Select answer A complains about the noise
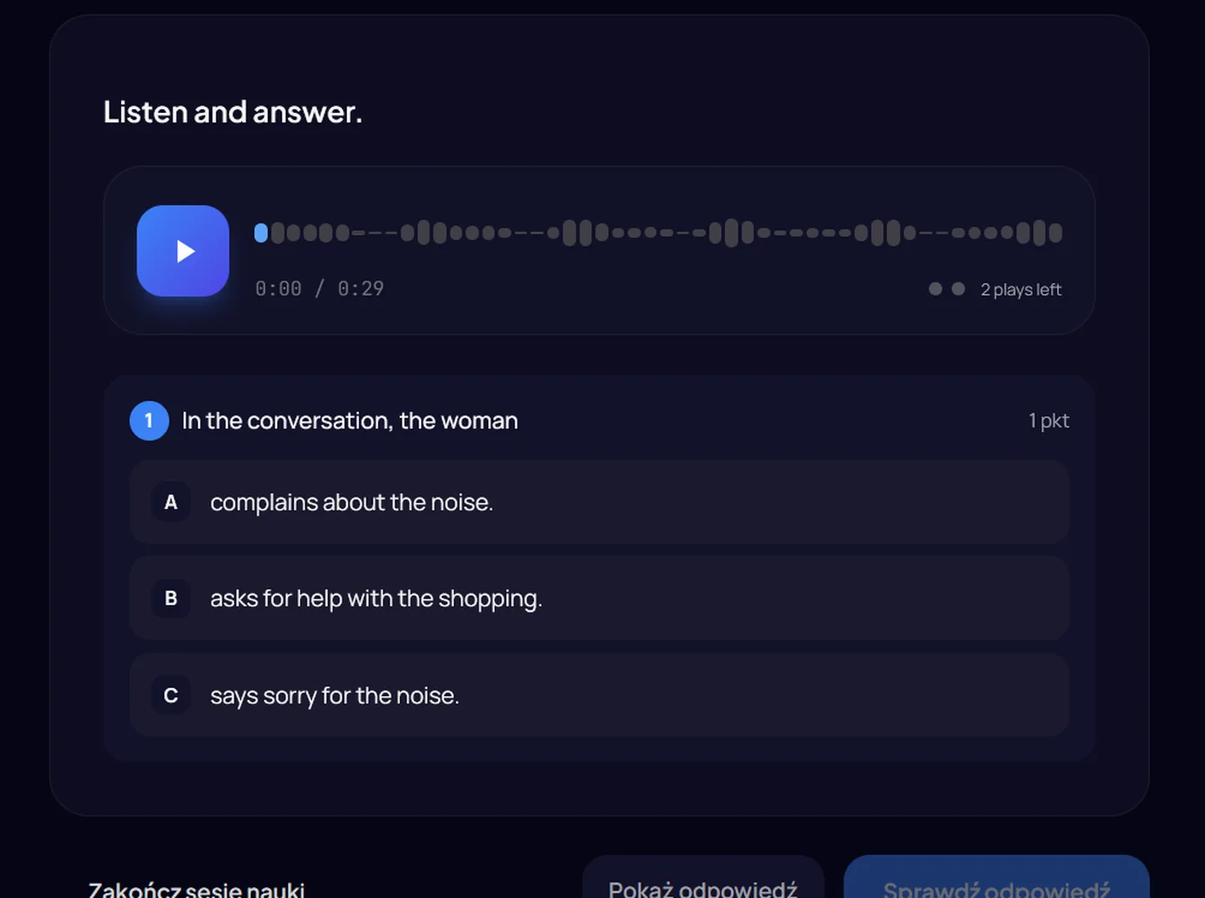Image resolution: width=1205 pixels, height=898 pixels. (x=599, y=502)
